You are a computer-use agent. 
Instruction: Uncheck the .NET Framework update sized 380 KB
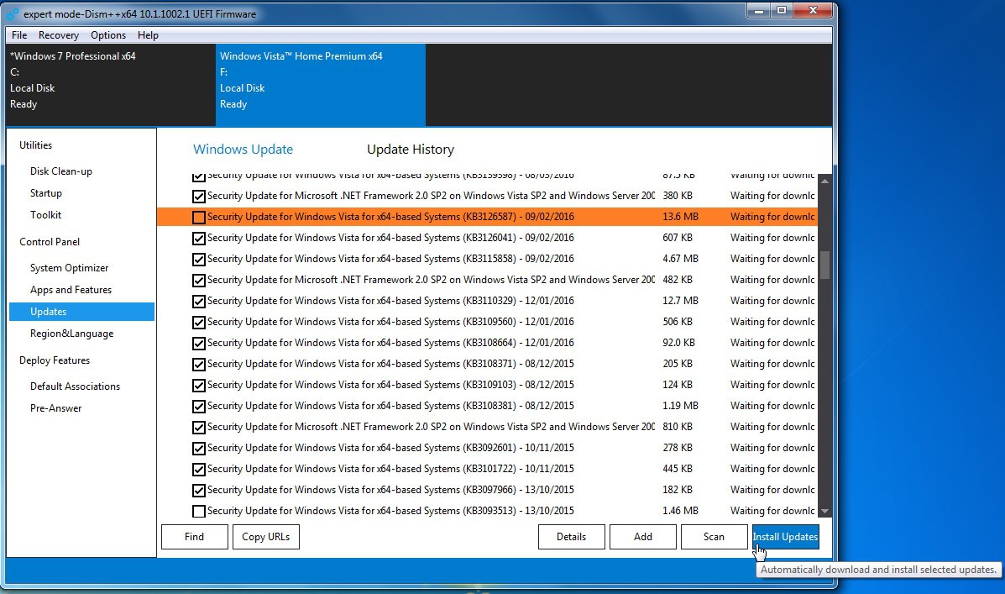[x=199, y=197]
